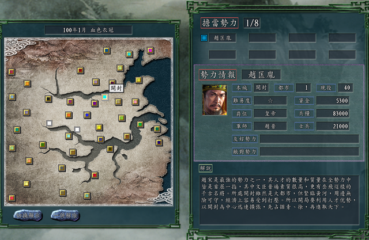369x240 pixels.
Task: Select the navy city marker on the southeastern coast
Action: pos(159,142)
